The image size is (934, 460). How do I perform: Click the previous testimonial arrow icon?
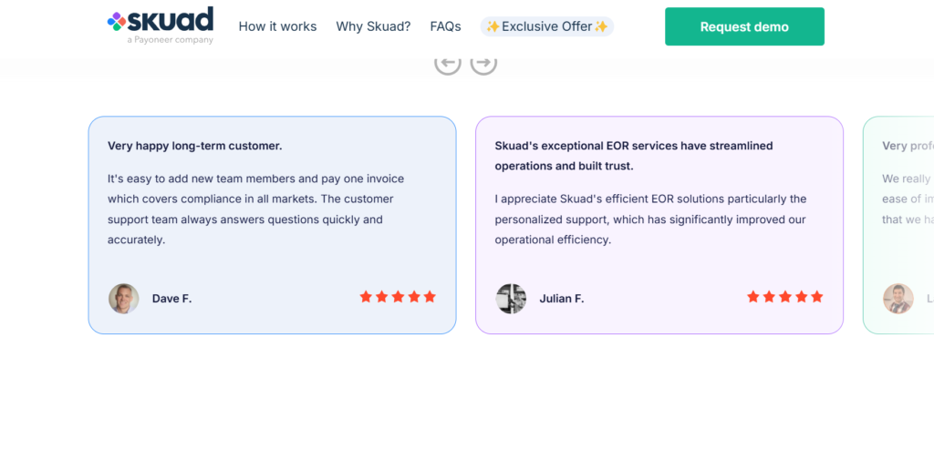(447, 62)
